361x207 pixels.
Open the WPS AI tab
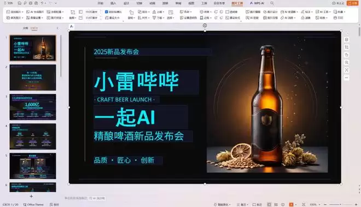pyautogui.click(x=257, y=3)
